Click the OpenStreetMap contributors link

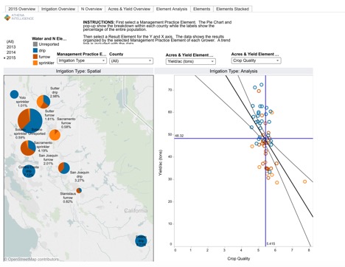[32, 259]
